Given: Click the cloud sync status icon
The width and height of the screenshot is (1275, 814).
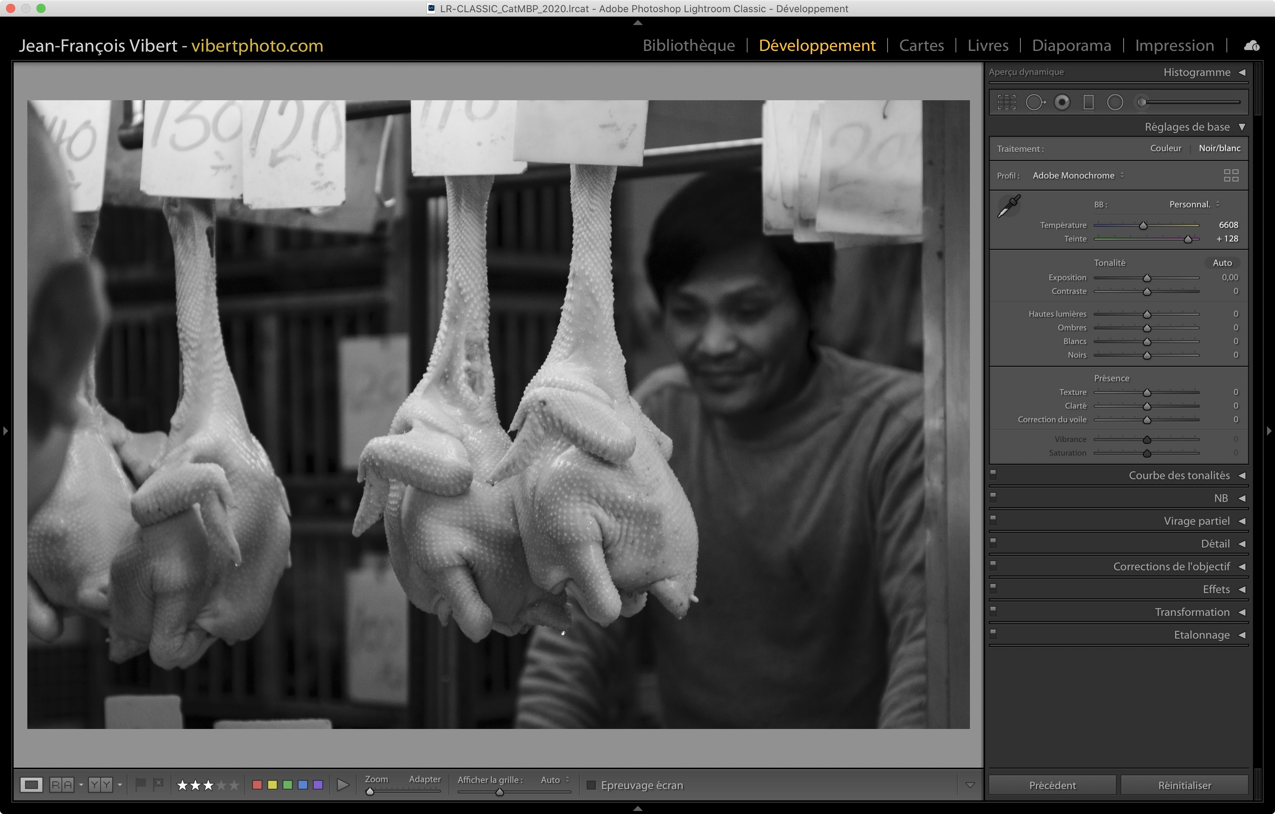Looking at the screenshot, I should pos(1252,46).
